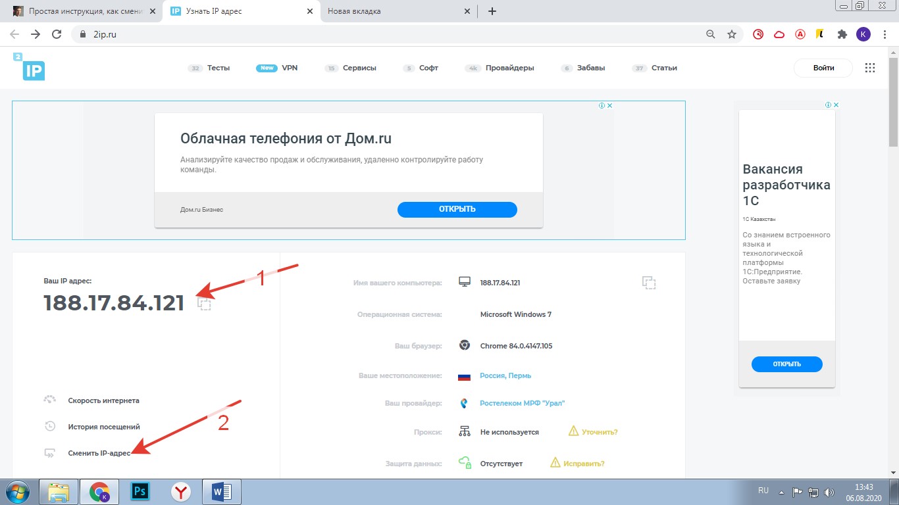Show hidden tray icons arrow
The image size is (899, 505).
(781, 492)
